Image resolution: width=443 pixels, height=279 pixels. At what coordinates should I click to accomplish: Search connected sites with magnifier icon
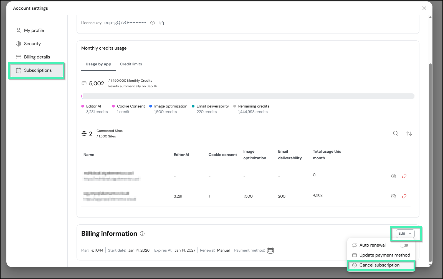[x=396, y=134]
